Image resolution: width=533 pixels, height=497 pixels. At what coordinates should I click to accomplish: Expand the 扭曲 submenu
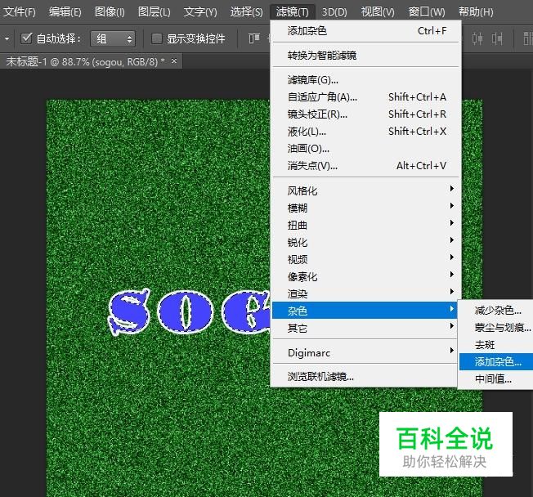pyautogui.click(x=365, y=225)
